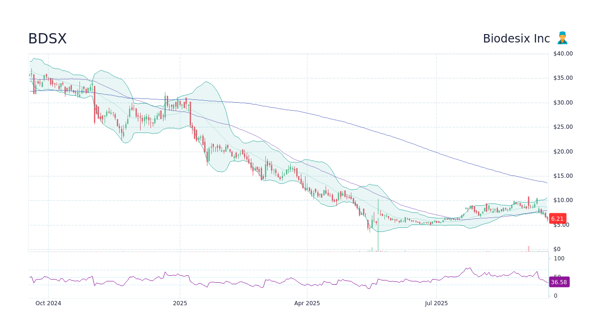Click the $0 price axis label
This screenshot has height=336, width=598.
(557, 249)
